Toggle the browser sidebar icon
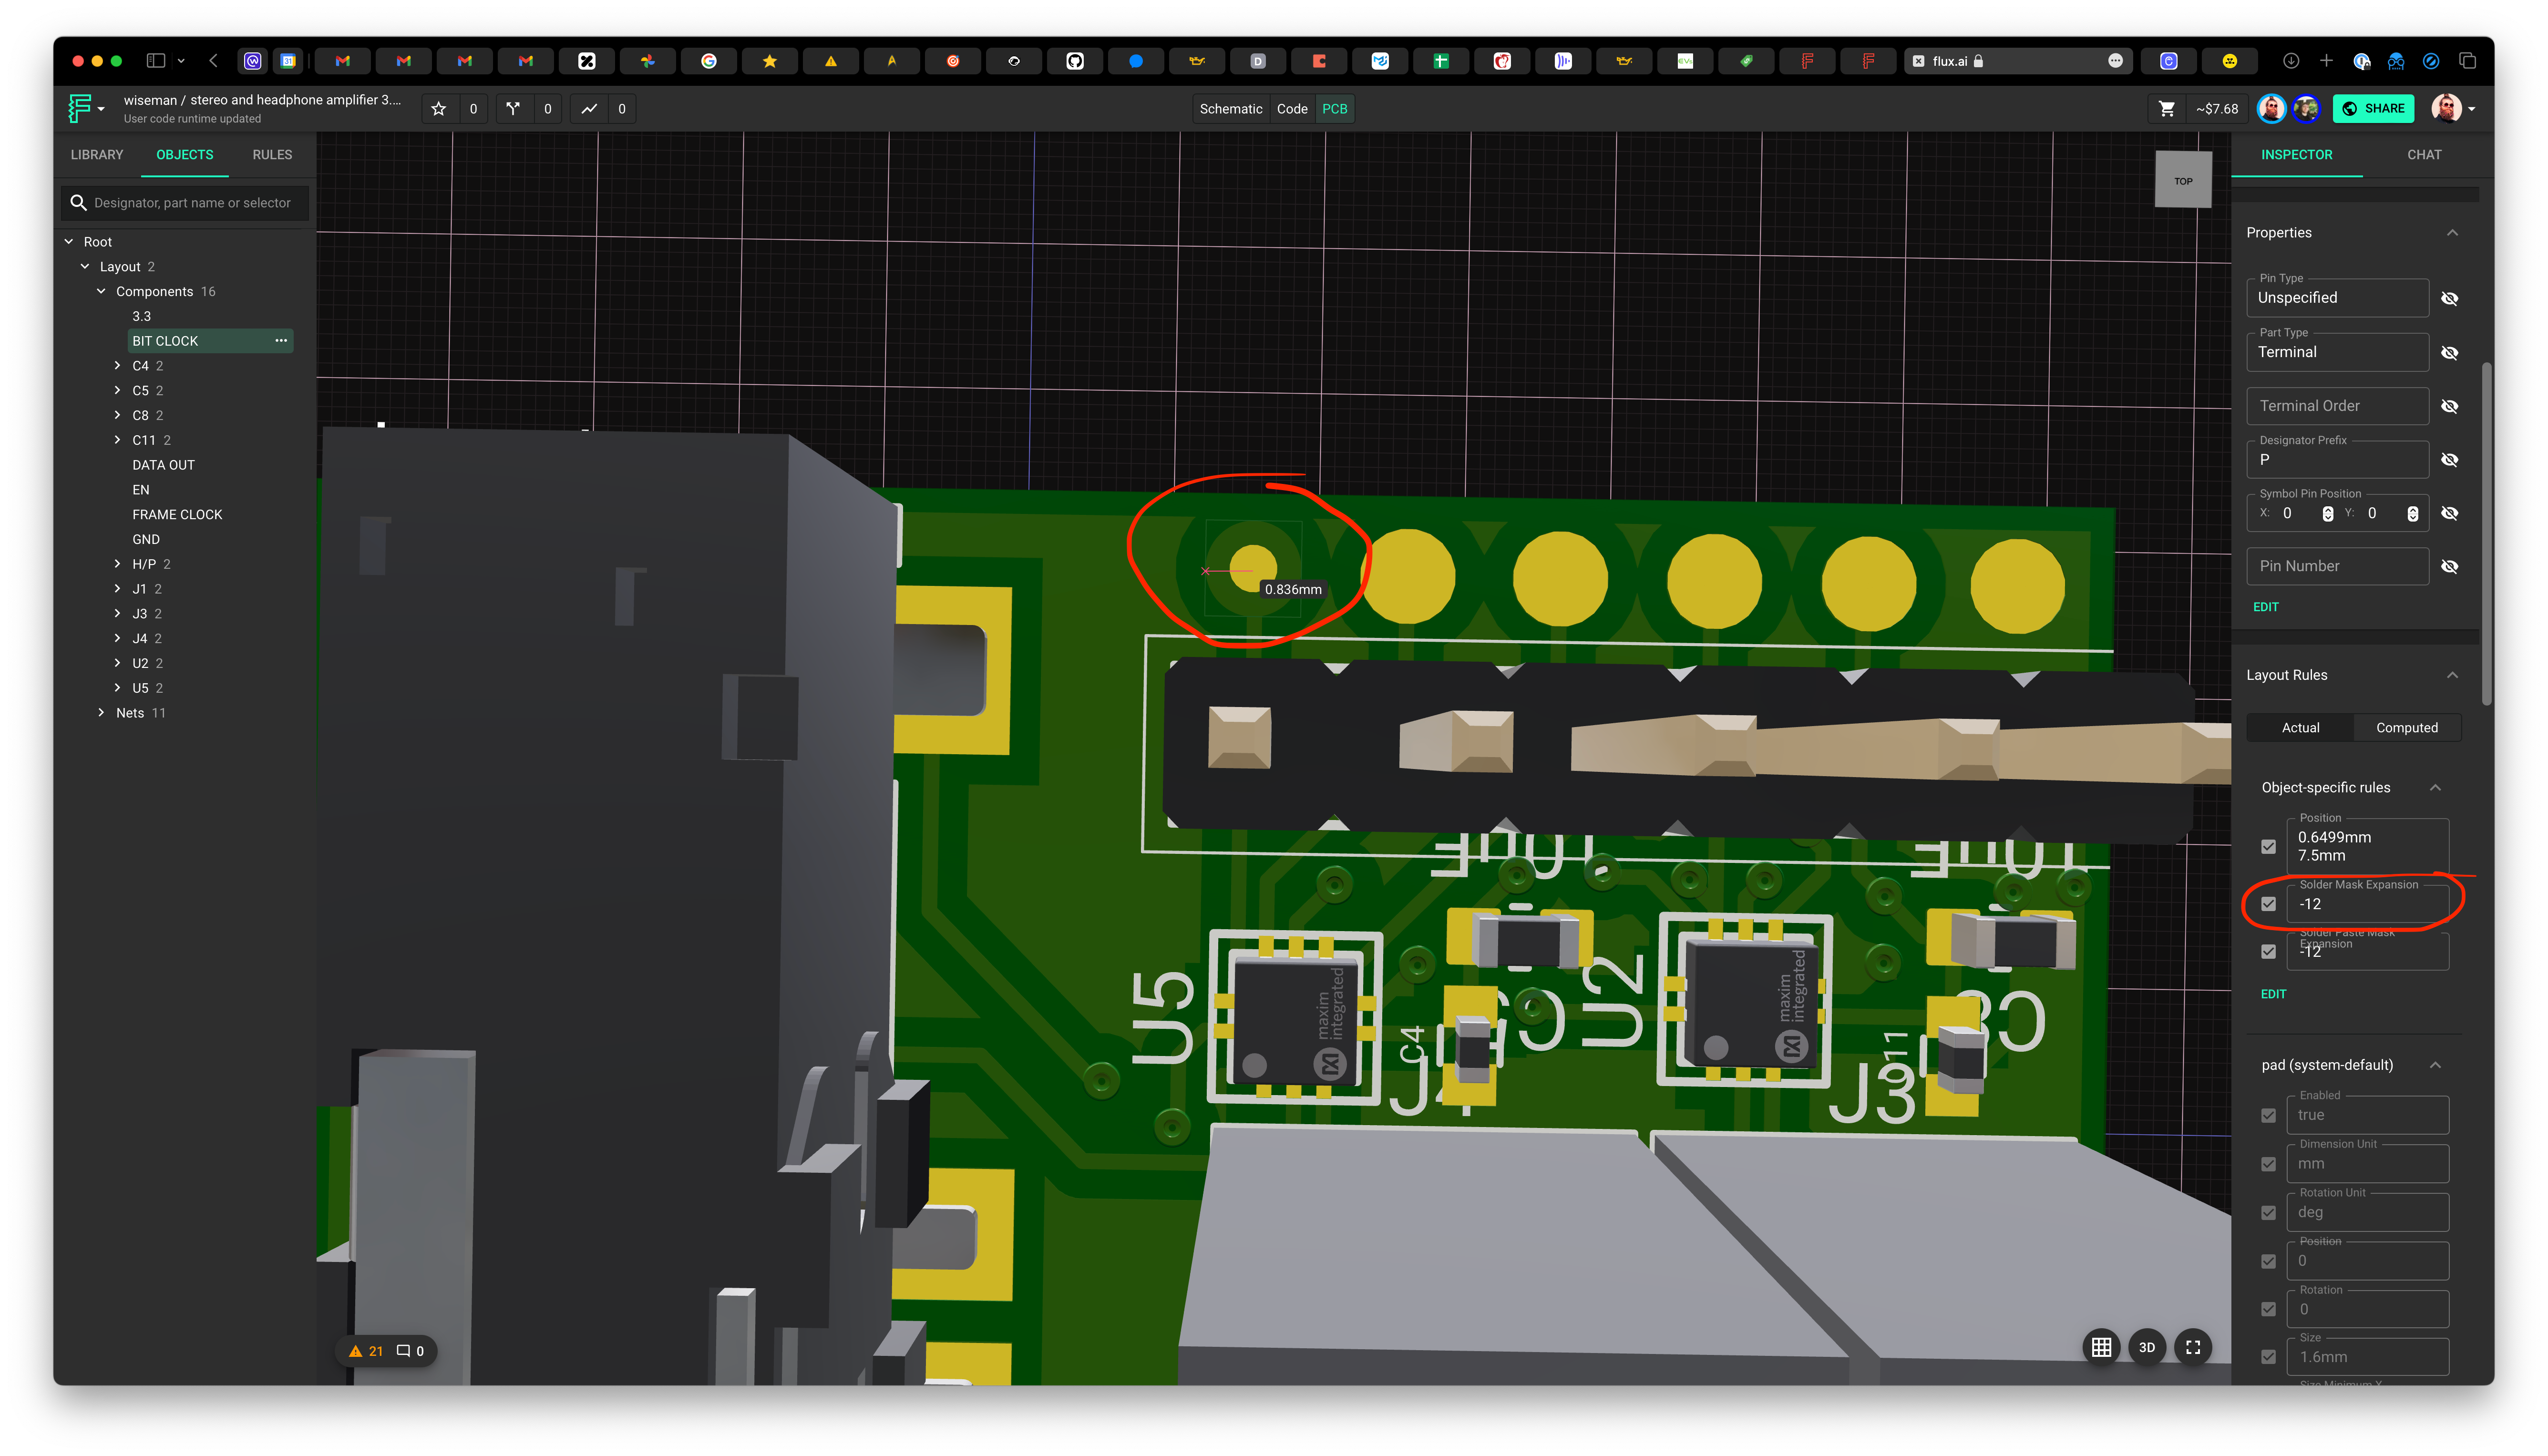The height and width of the screenshot is (1456, 2548). (x=155, y=61)
